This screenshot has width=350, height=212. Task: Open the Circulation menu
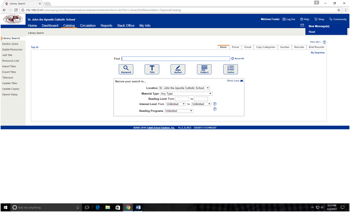click(x=88, y=26)
